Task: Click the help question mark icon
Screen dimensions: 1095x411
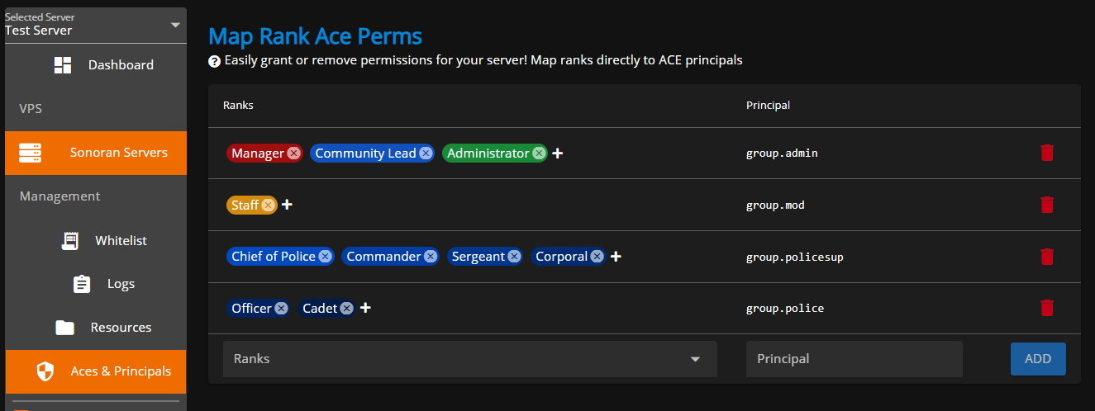Action: (x=214, y=61)
